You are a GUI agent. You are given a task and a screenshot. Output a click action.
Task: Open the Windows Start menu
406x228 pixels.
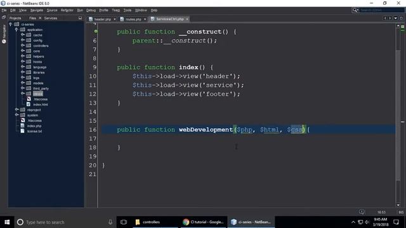7,222
